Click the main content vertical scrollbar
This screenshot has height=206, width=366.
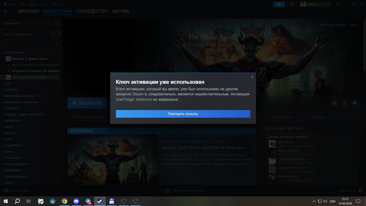click(x=364, y=46)
